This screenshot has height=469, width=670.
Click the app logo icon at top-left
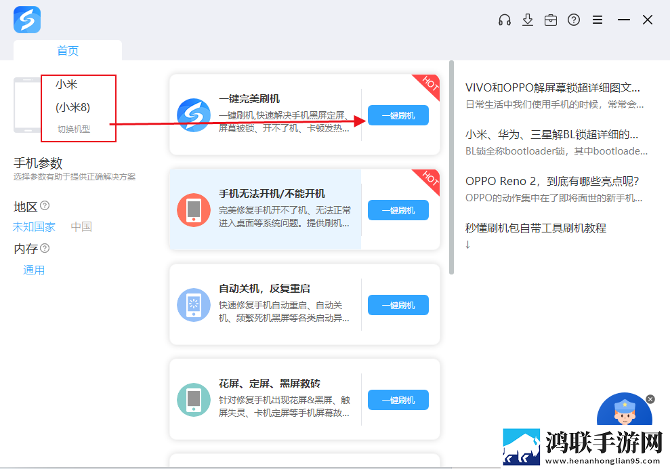[x=27, y=20]
